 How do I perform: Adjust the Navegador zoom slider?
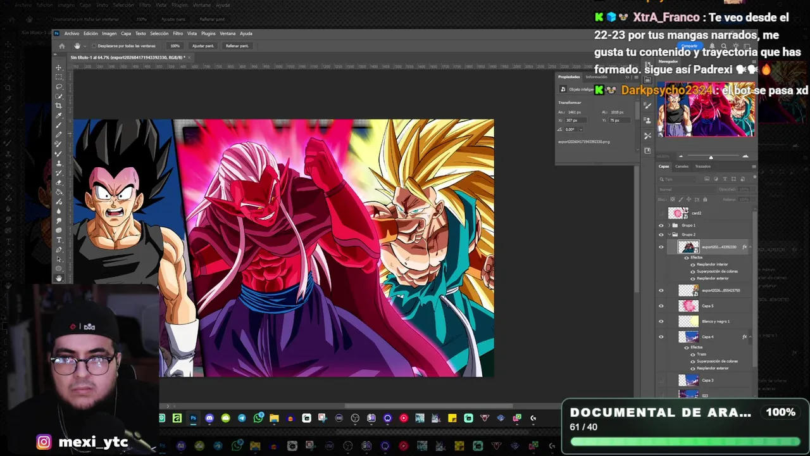click(711, 157)
